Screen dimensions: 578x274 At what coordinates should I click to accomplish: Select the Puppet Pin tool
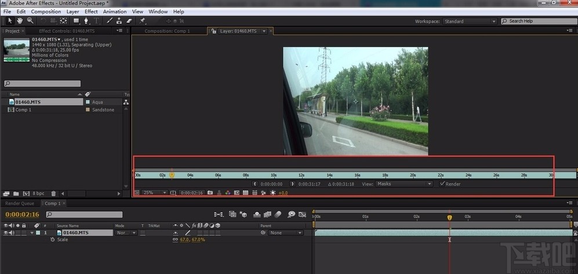click(143, 21)
